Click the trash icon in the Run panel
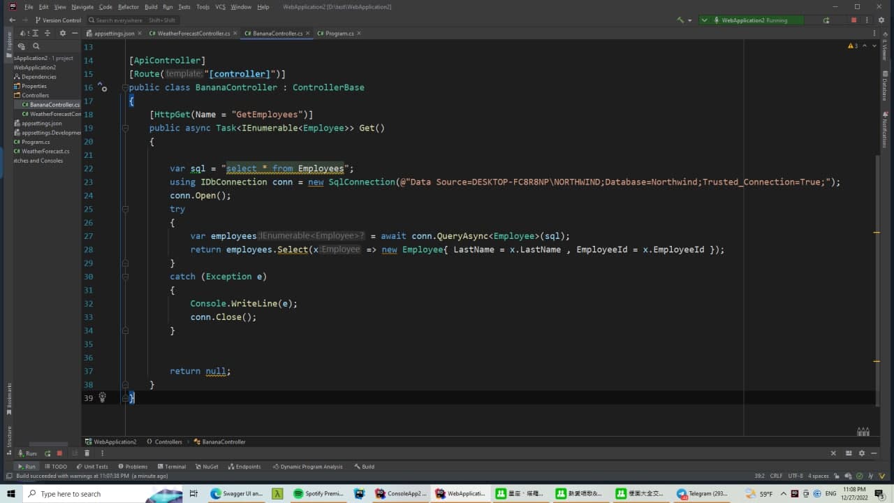894x503 pixels. pos(87,453)
